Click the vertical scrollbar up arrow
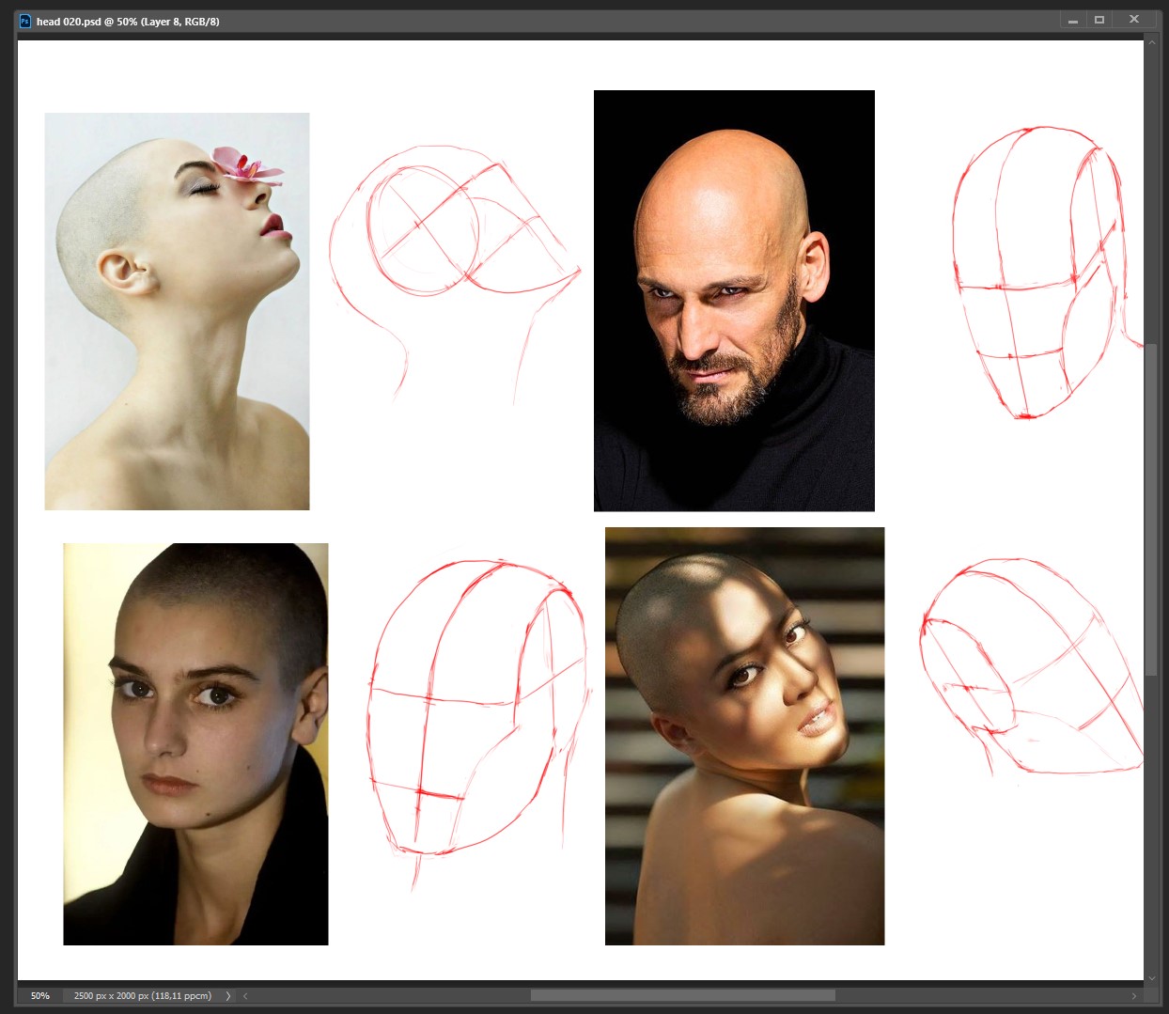The image size is (1169, 1014). click(x=1151, y=42)
